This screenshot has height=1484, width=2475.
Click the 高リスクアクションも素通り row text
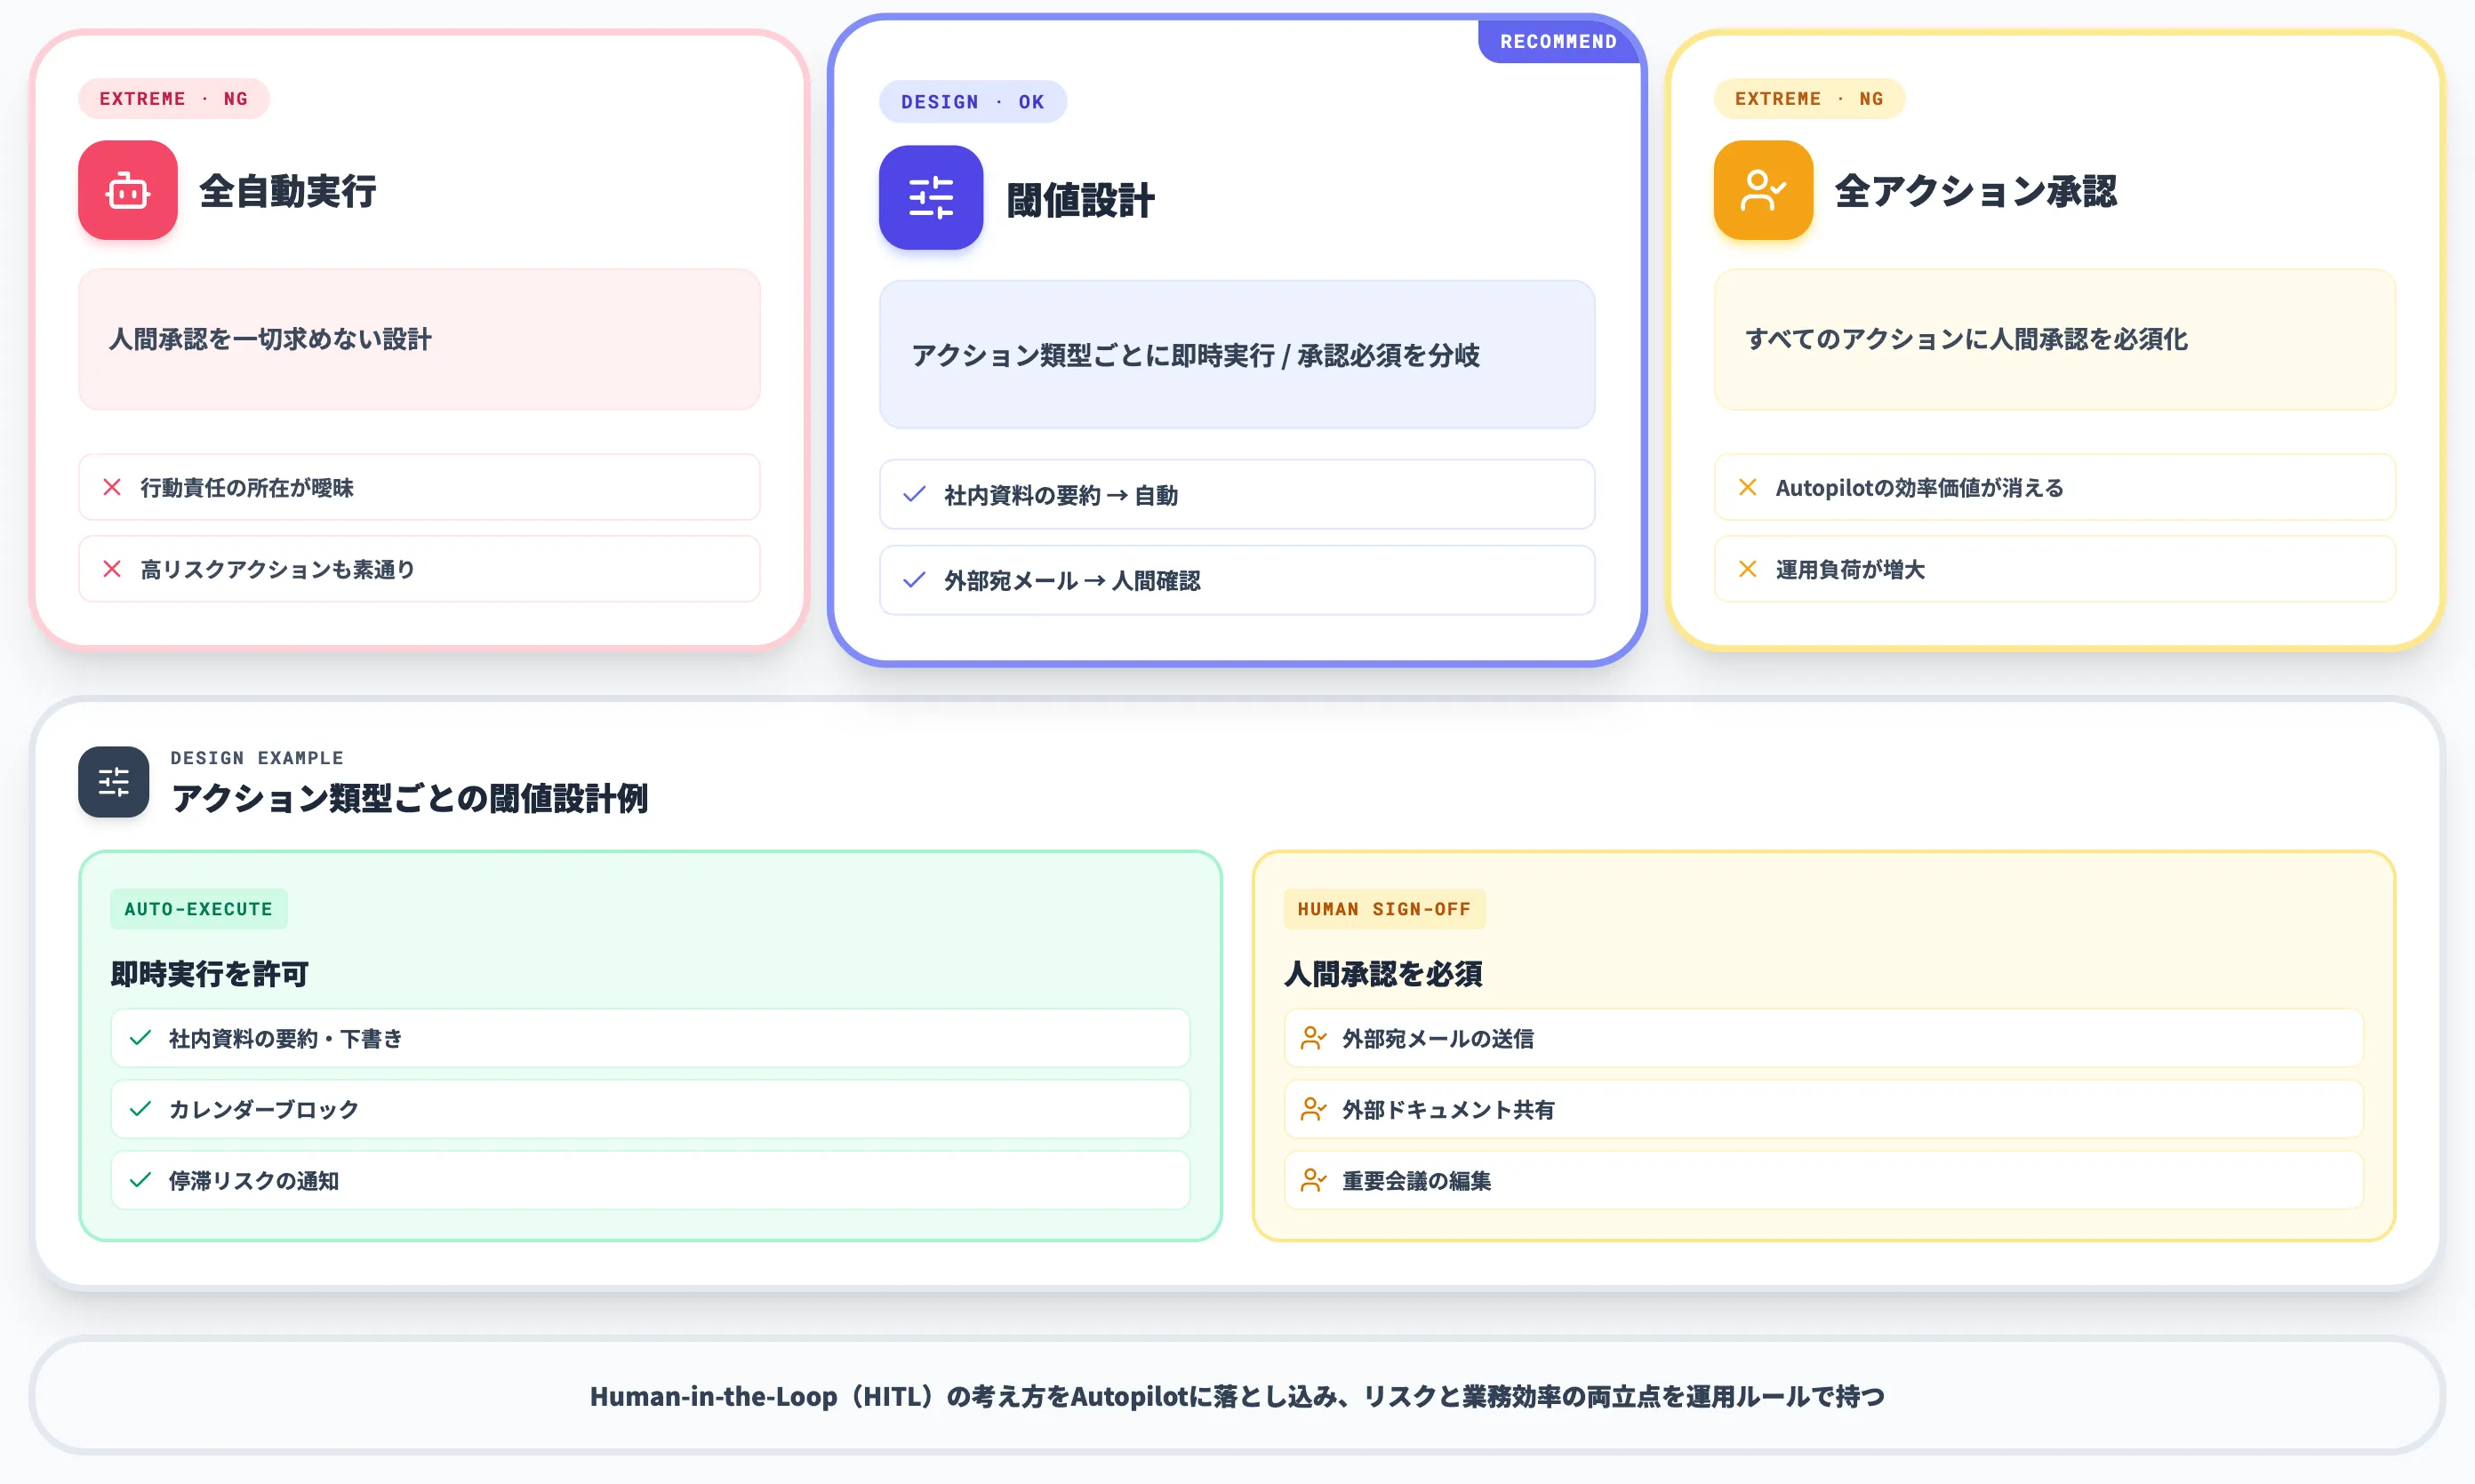point(278,570)
